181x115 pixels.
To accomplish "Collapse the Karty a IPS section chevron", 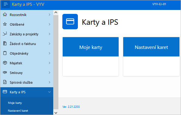I will [x=49, y=92].
